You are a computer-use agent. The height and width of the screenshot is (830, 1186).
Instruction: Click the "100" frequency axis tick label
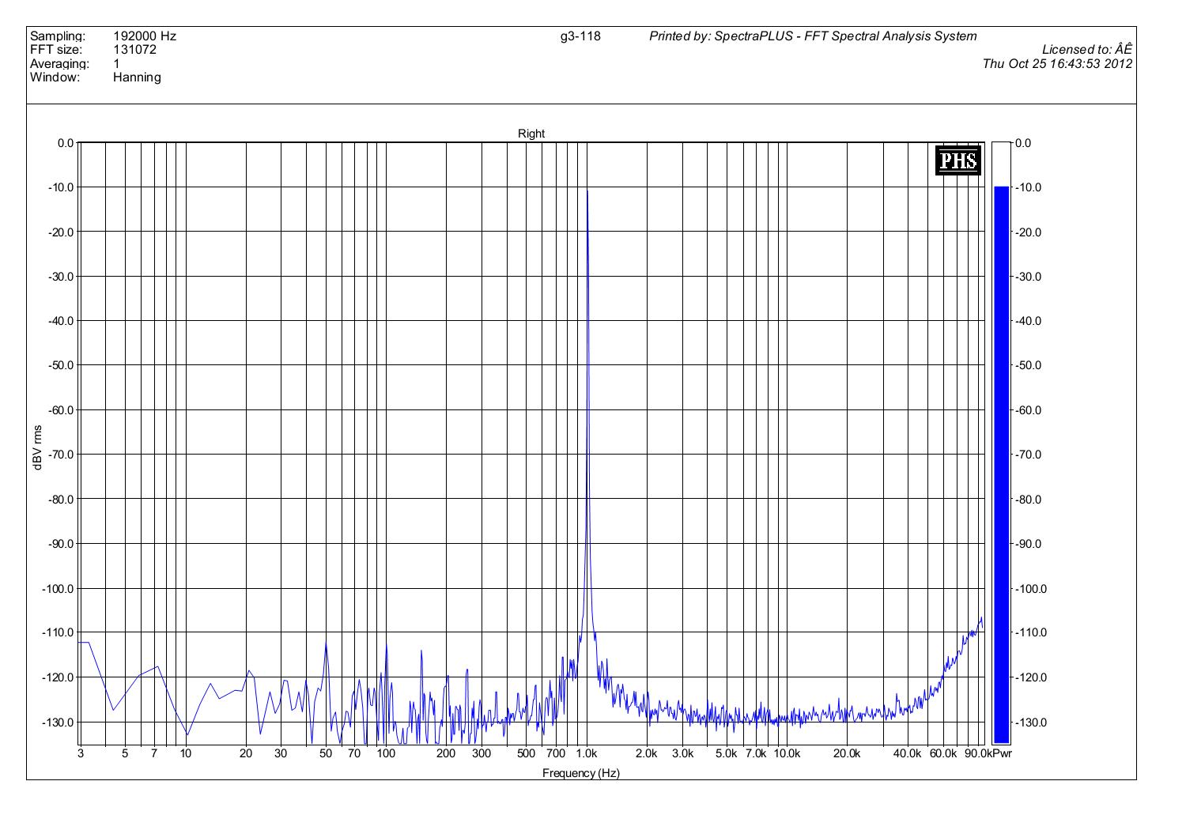coord(386,753)
